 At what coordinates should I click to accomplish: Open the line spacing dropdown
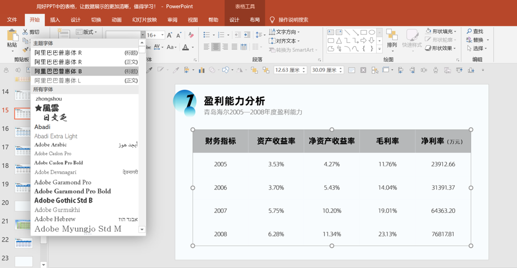click(x=260, y=35)
